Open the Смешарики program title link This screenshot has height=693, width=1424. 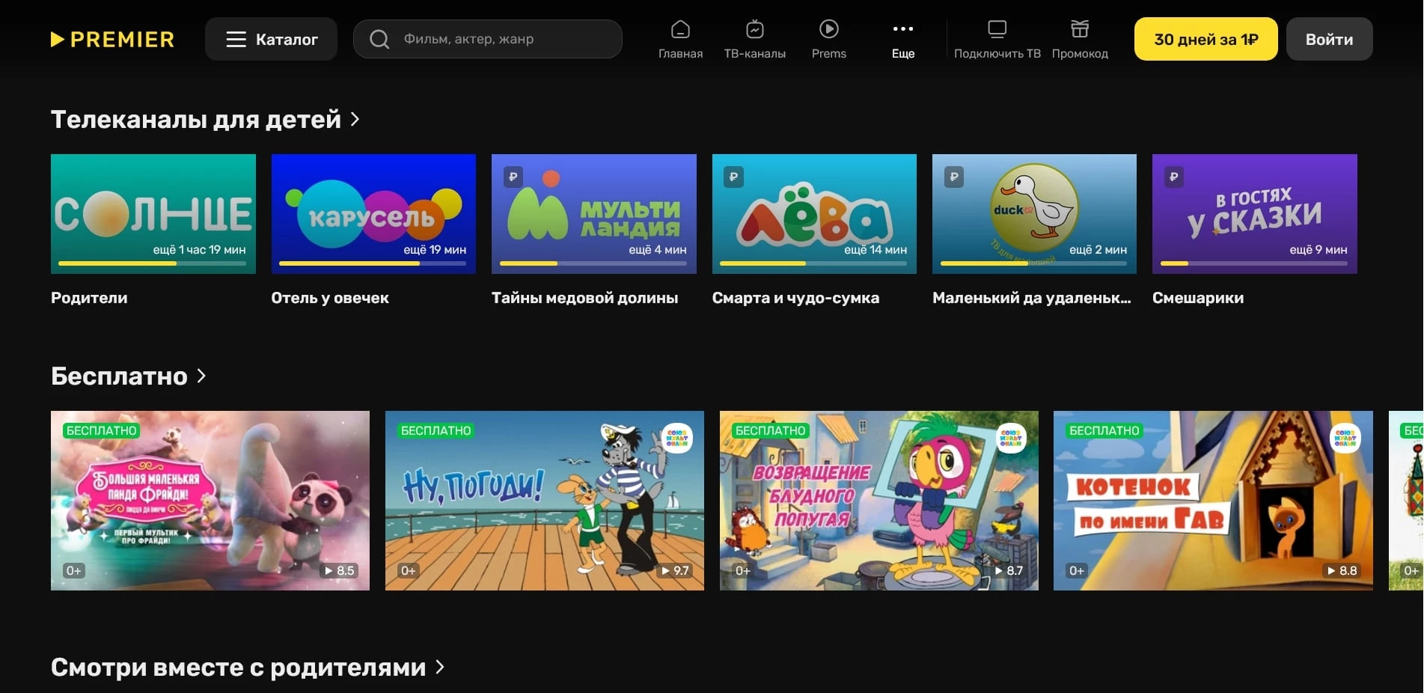click(x=1197, y=298)
